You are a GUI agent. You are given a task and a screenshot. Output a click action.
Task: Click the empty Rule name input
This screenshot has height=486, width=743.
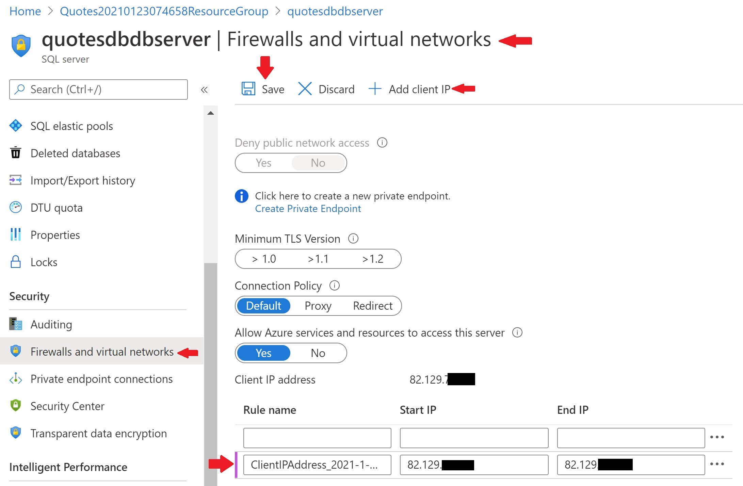click(317, 438)
